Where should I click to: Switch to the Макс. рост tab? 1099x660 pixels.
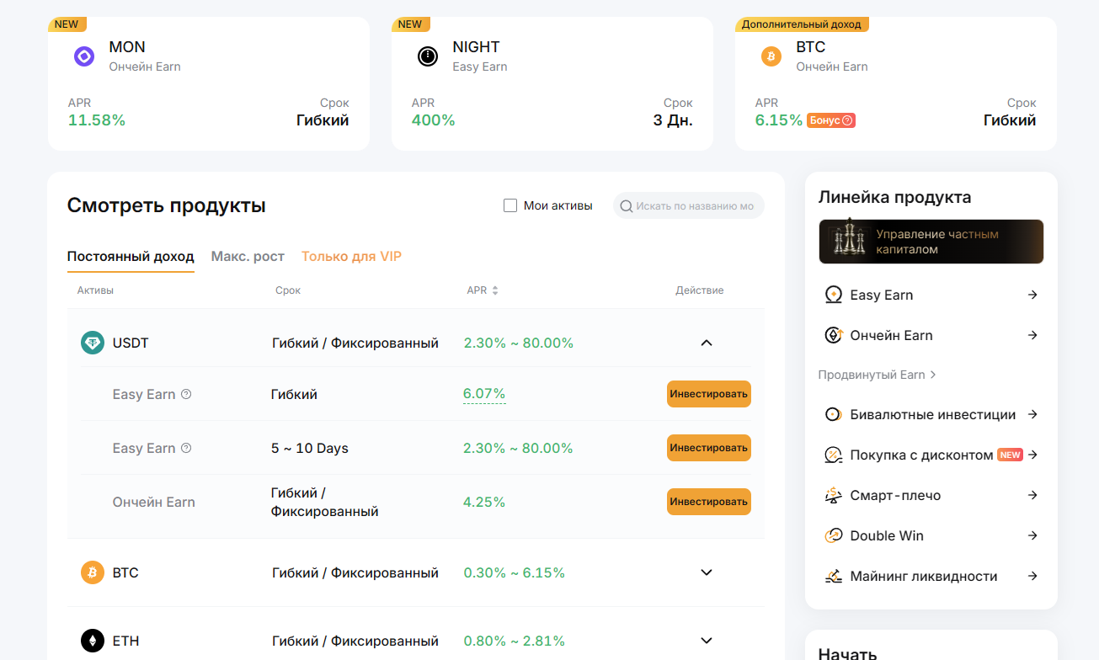(x=248, y=256)
